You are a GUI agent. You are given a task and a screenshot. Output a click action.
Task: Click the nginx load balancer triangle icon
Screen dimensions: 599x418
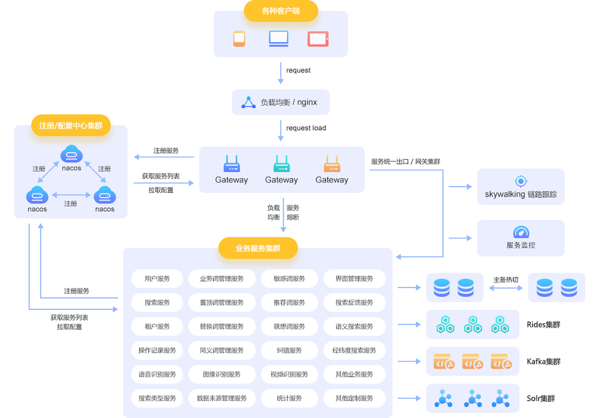point(248,102)
